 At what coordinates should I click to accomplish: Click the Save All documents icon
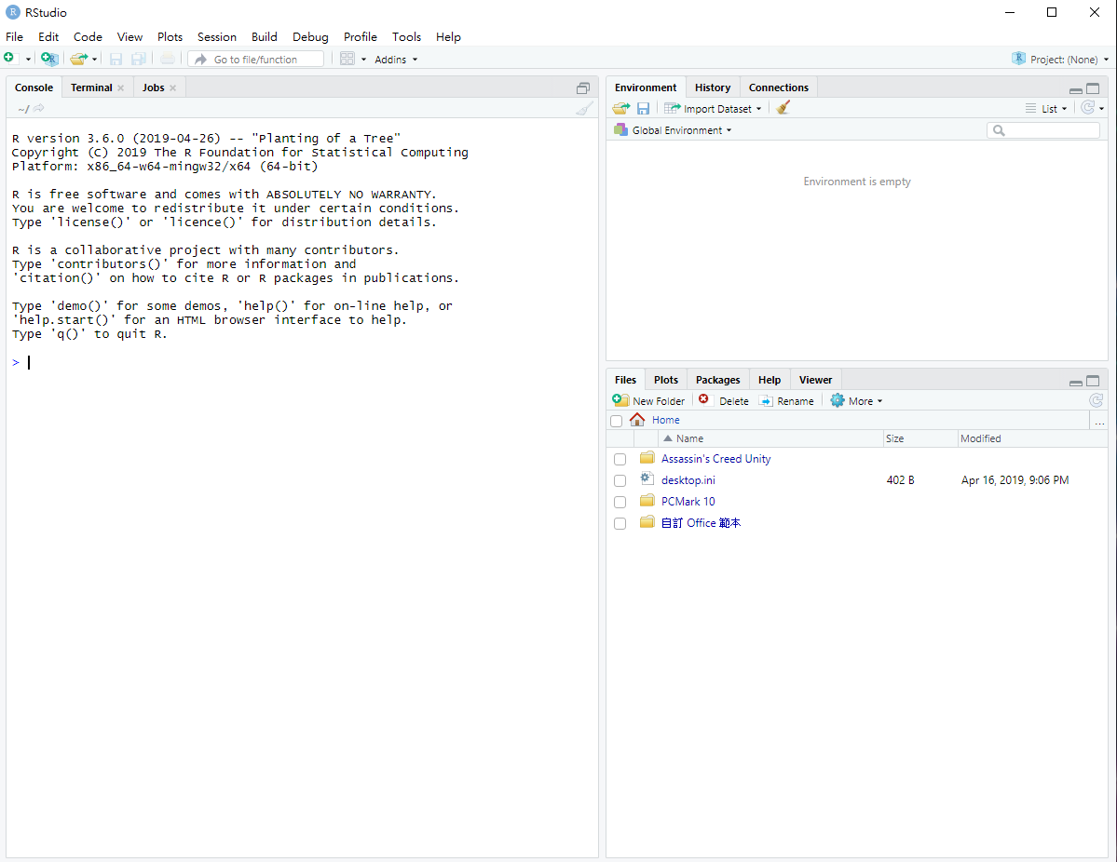139,59
